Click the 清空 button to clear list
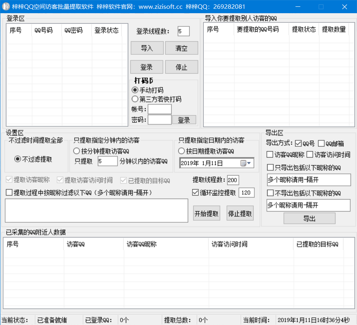Viewport: 357px width, 325px height. pyautogui.click(x=182, y=48)
